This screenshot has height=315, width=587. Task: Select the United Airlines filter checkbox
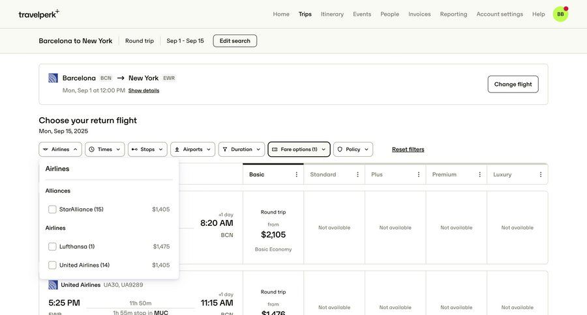tap(52, 266)
